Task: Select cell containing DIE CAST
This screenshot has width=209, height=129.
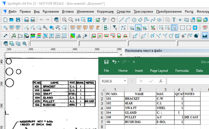Action: [x=192, y=117]
